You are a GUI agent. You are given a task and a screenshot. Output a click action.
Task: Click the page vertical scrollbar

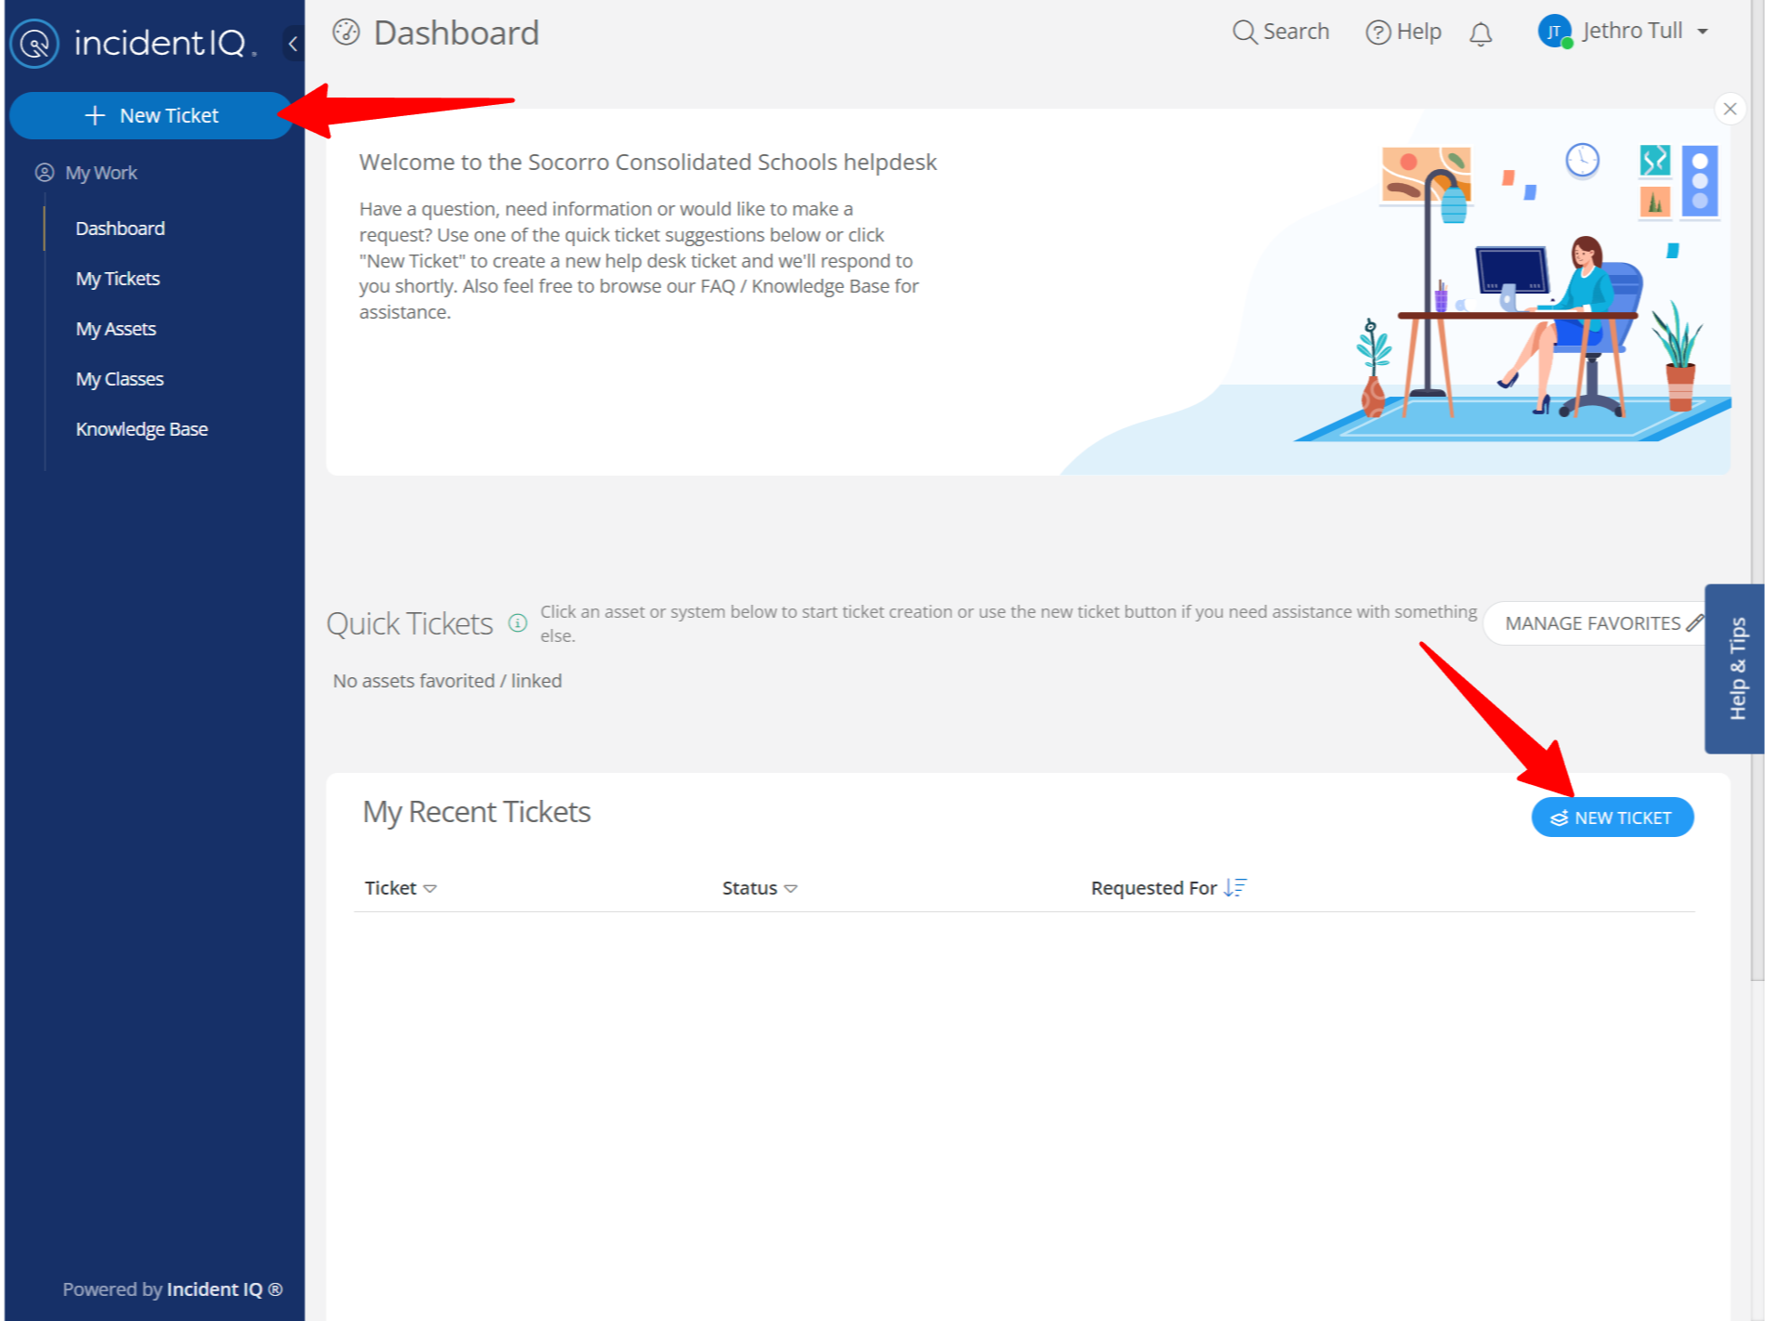click(x=1757, y=490)
